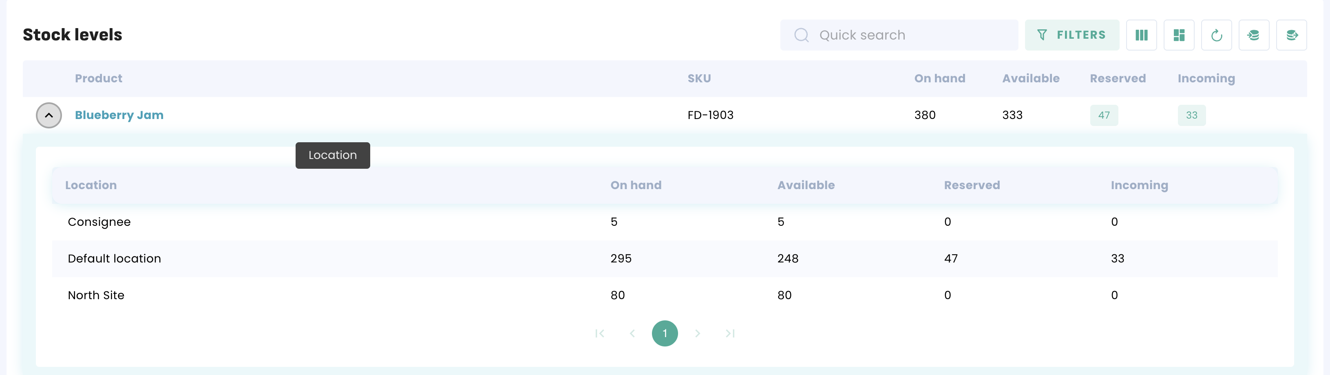The width and height of the screenshot is (1330, 375).
Task: Open the Blueberry Jam product link
Action: pyautogui.click(x=119, y=115)
